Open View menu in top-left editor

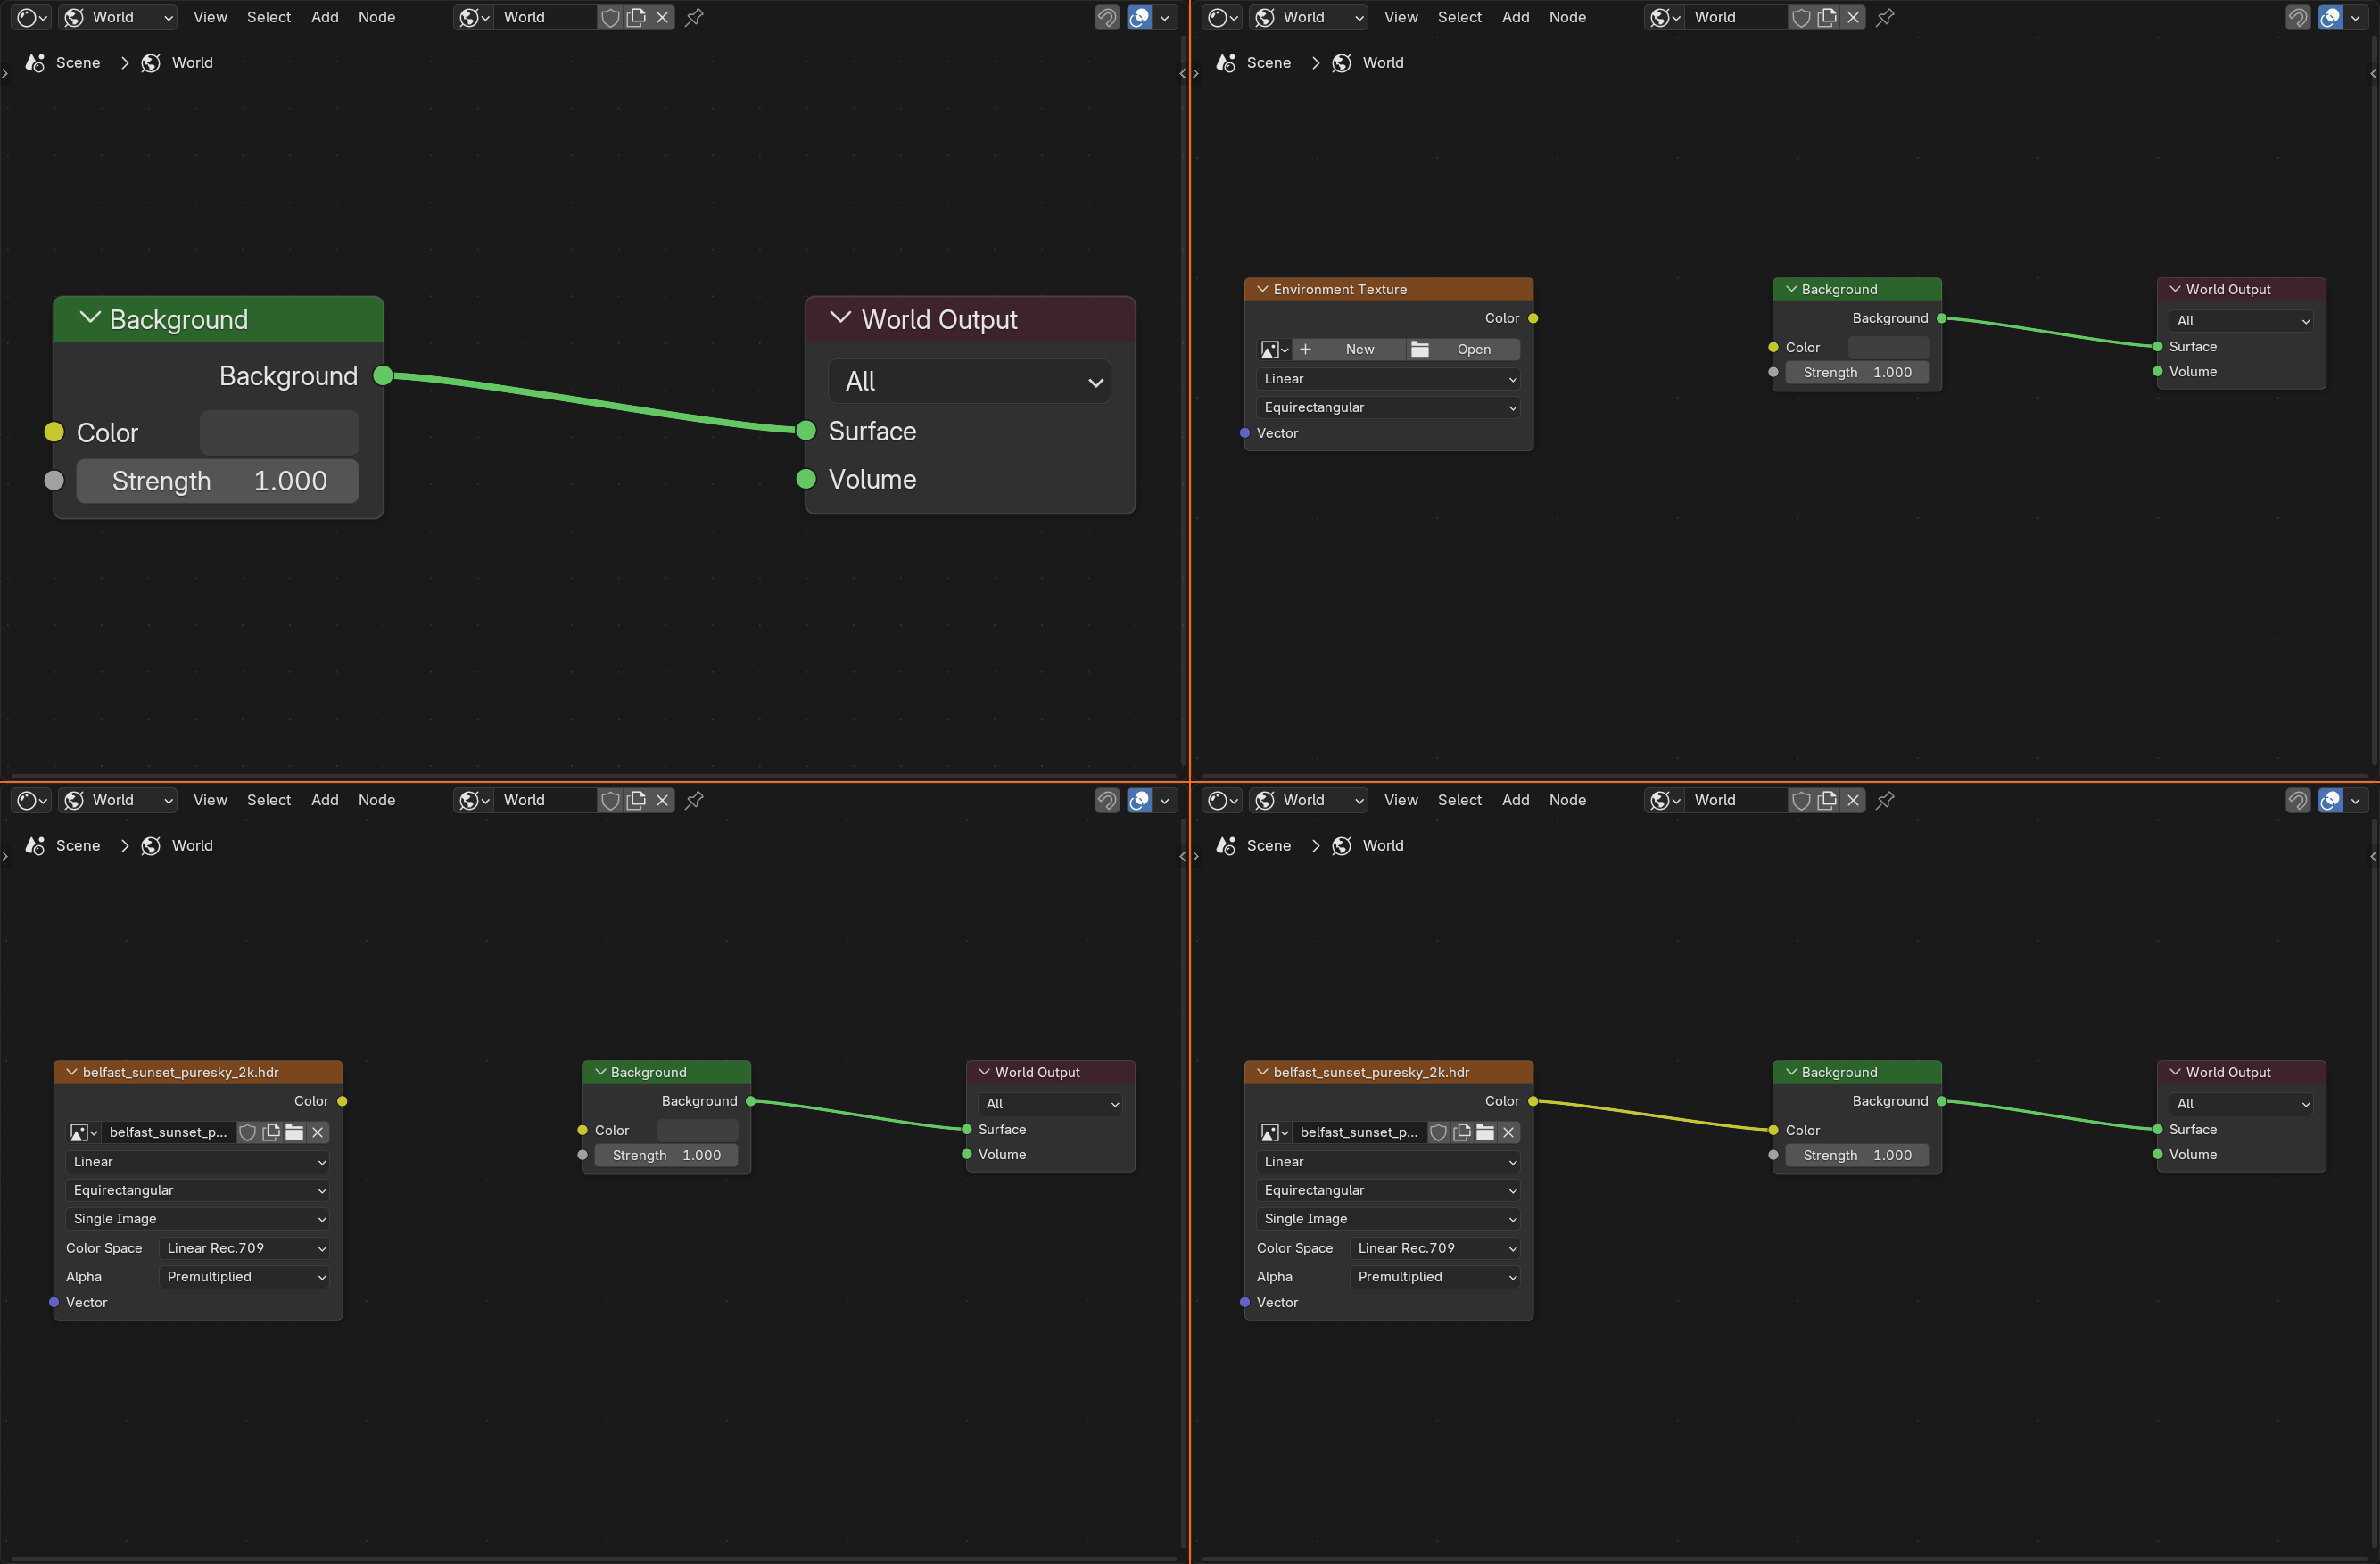(x=210, y=17)
